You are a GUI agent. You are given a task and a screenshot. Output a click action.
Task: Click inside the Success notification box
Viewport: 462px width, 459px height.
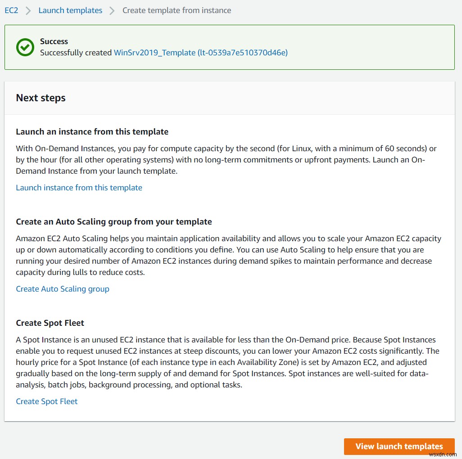(230, 47)
